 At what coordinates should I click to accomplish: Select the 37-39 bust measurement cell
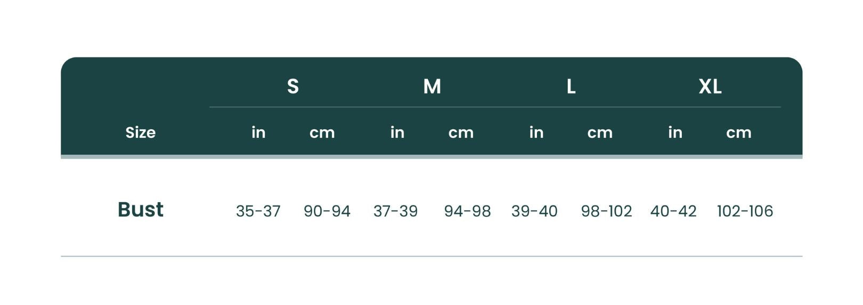396,211
